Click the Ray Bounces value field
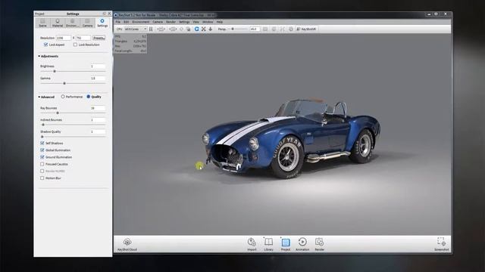Screen dimensions: 485x272 98,108
